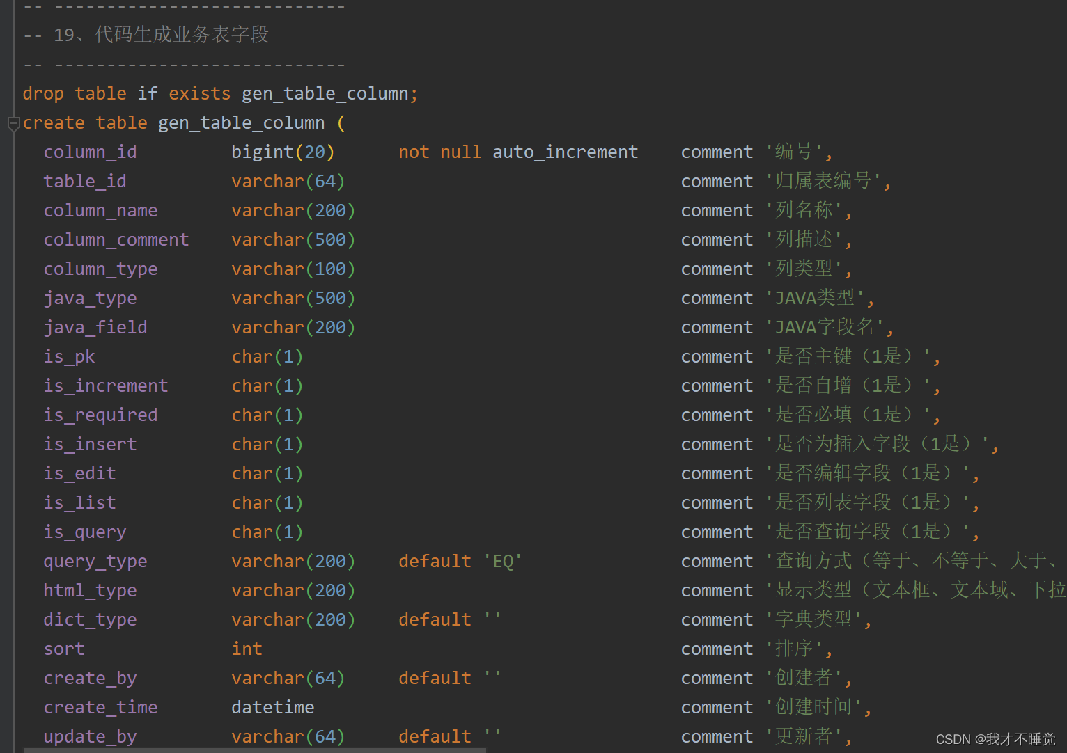The height and width of the screenshot is (753, 1067).
Task: Click the html_type column name
Action: point(90,590)
